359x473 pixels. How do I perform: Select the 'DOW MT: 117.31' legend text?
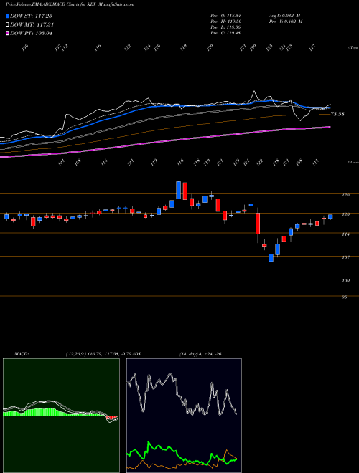click(32, 25)
